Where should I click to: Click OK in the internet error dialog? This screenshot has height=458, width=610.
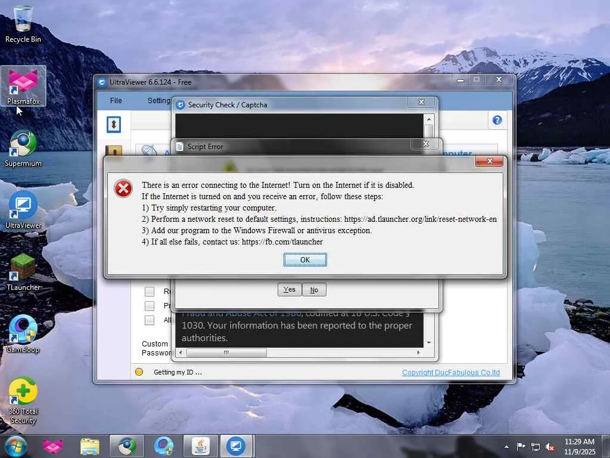coord(305,260)
